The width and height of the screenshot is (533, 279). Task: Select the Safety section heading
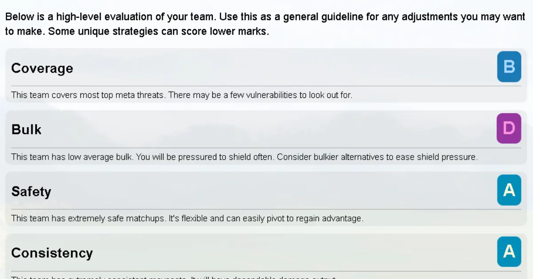coord(31,191)
